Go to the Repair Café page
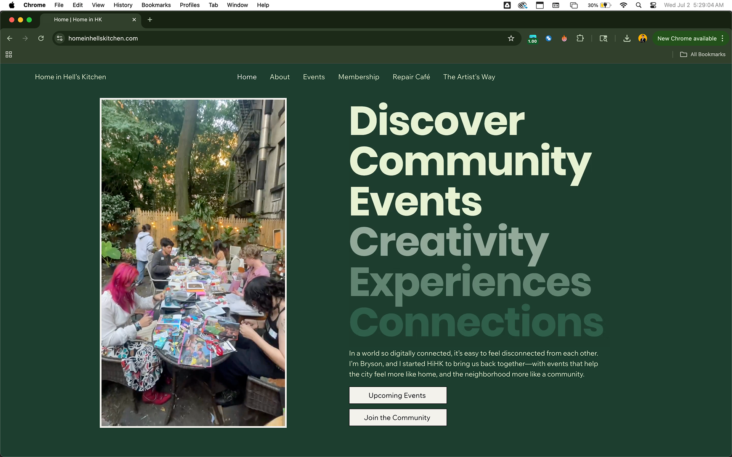 (411, 77)
